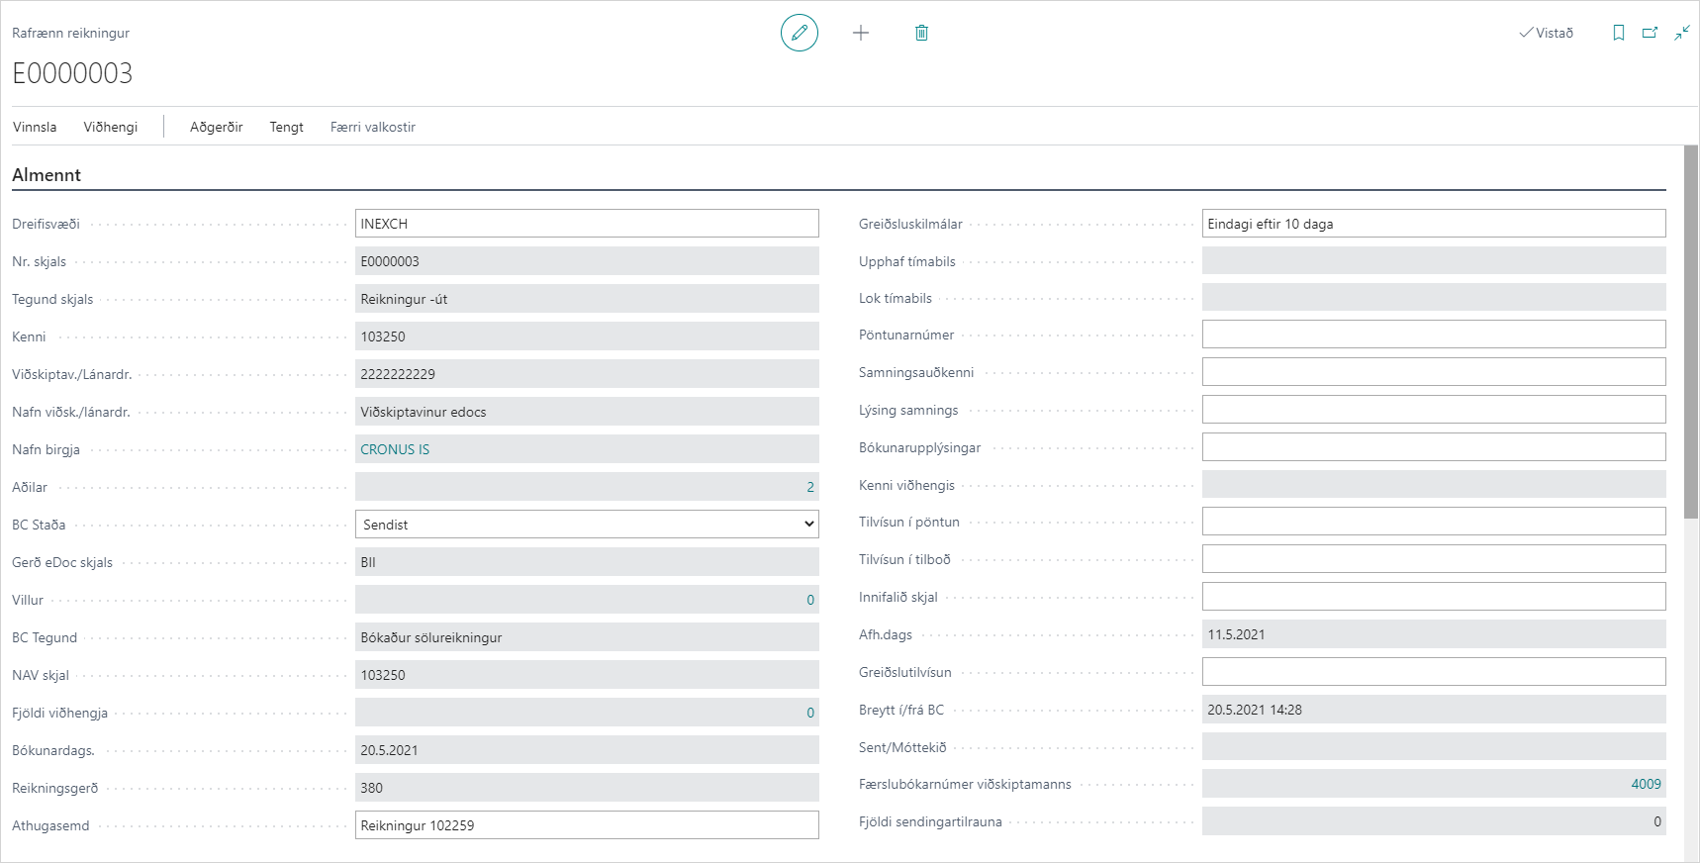Click the Greiðslutilvísun input field
The width and height of the screenshot is (1700, 863).
pos(1434,672)
